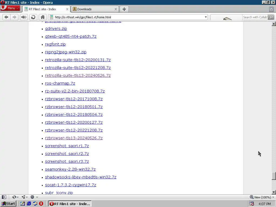Click the vertical scrollbar thumb
The height and width of the screenshot is (207, 276).
coord(274,176)
